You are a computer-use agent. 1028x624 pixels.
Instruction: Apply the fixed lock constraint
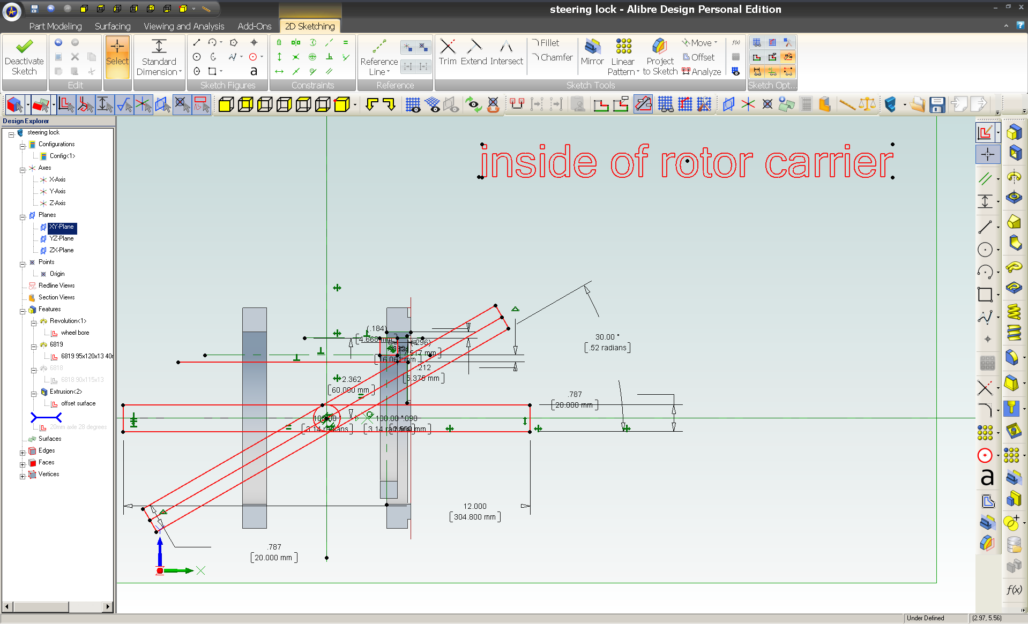(x=279, y=43)
